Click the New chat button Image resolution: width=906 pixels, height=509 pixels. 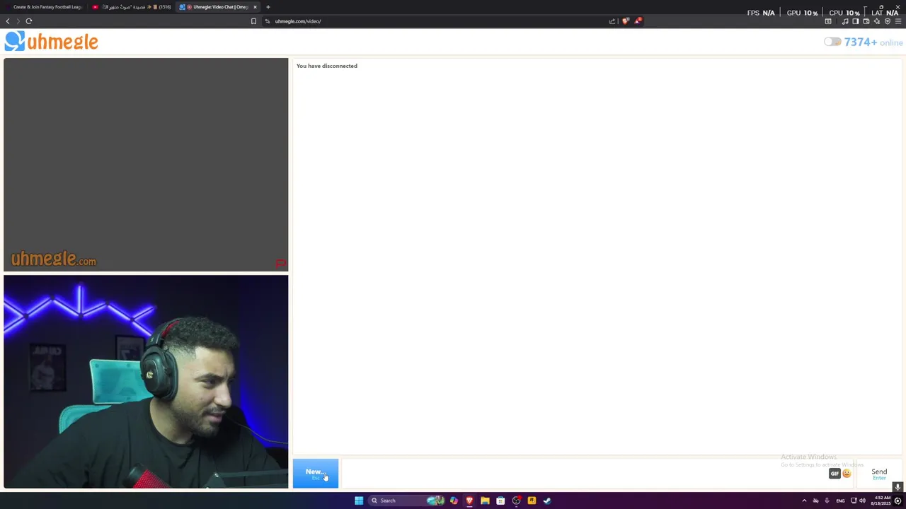[x=316, y=473]
